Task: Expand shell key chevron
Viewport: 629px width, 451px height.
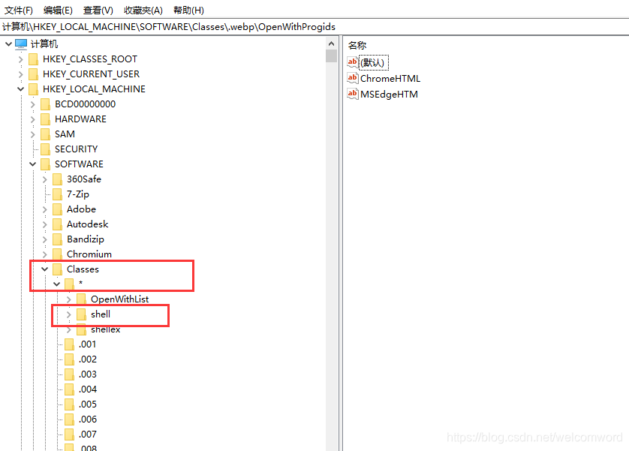Action: 69,314
